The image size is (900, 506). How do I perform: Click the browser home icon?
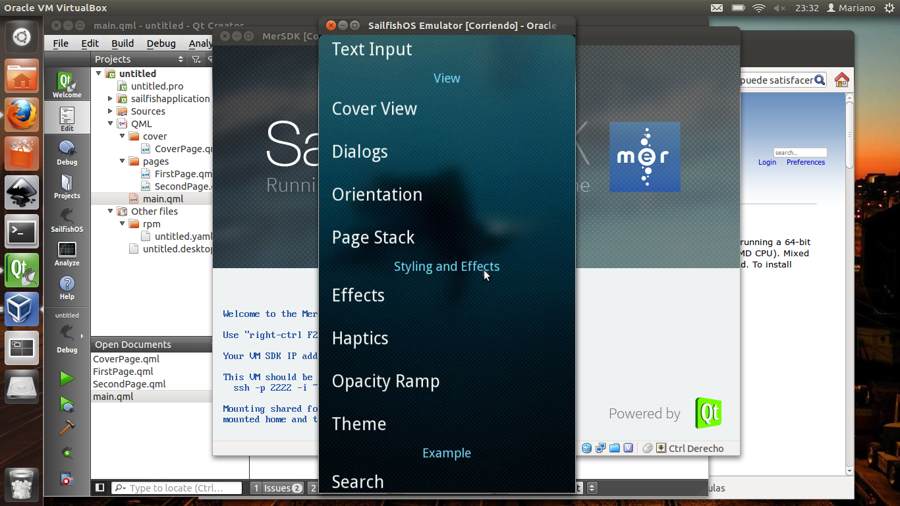point(841,80)
